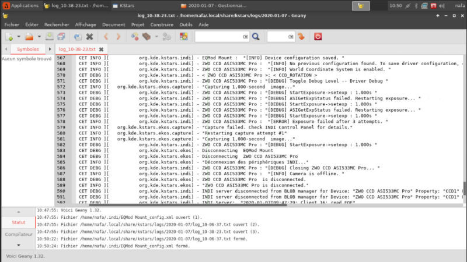Run or view the current file (gears icon)
The width and height of the screenshot is (467, 262).
(x=167, y=37)
